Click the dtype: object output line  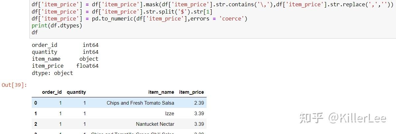(52, 73)
